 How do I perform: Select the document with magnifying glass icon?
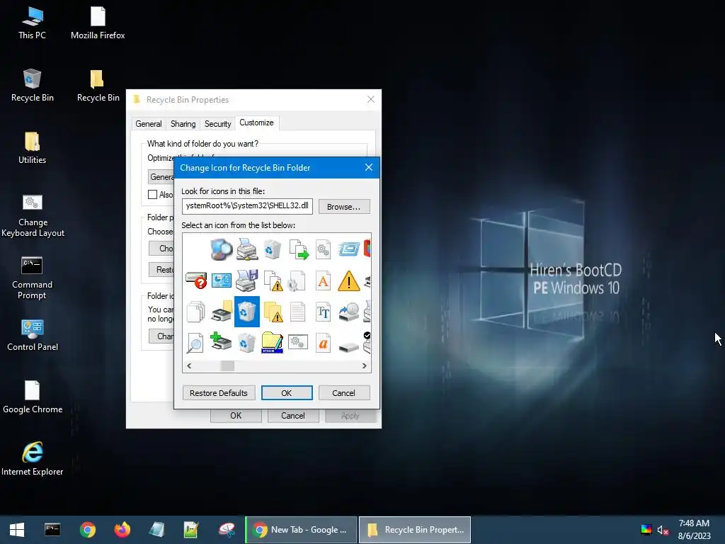pyautogui.click(x=195, y=343)
